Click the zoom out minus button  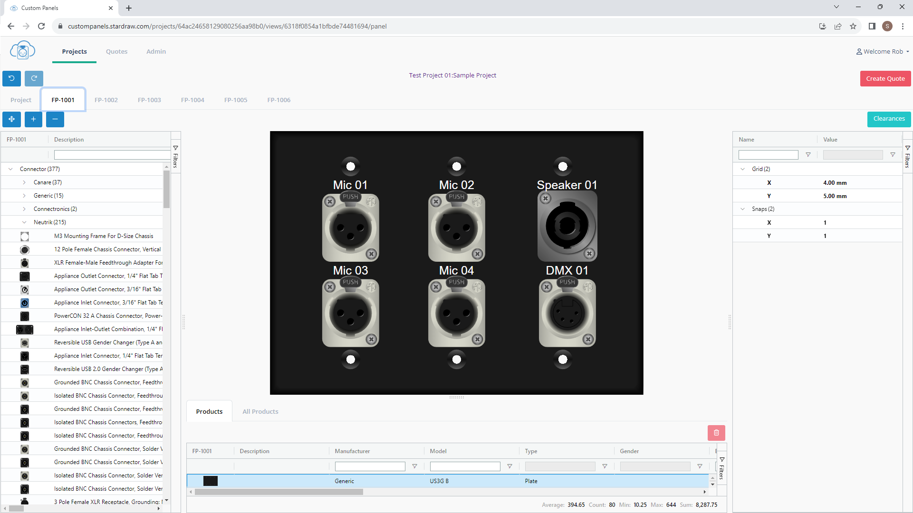point(55,119)
